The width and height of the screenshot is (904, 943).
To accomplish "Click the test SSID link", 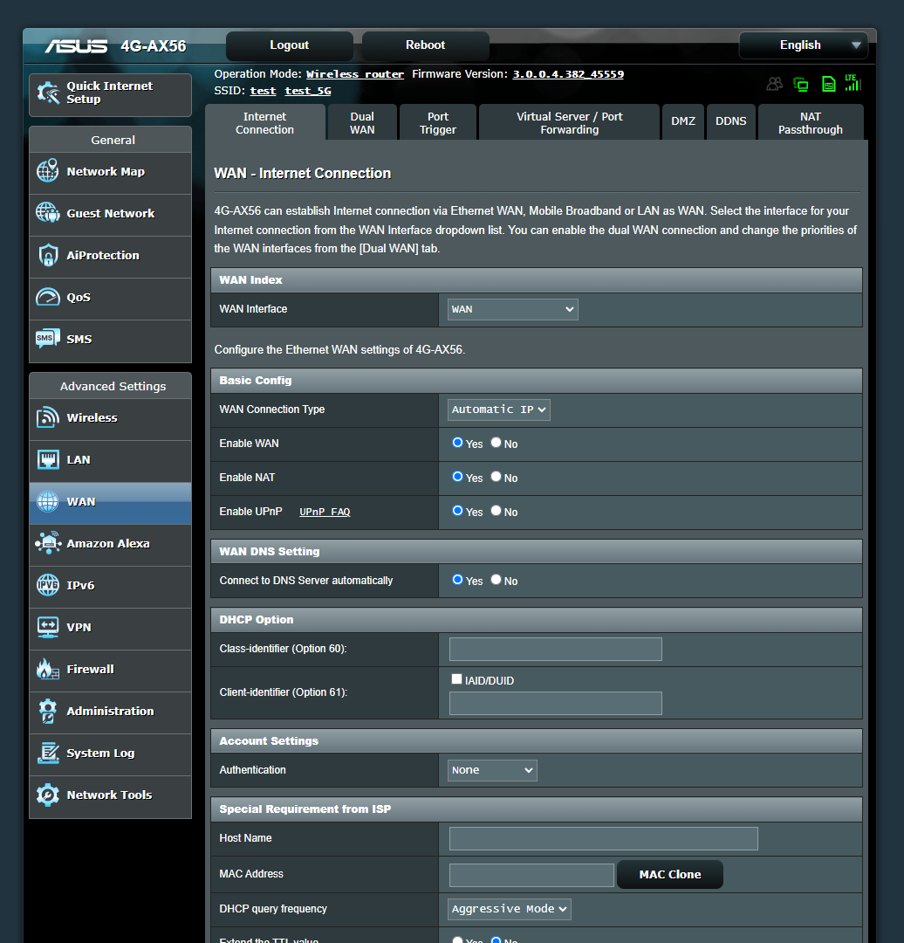I will (264, 91).
